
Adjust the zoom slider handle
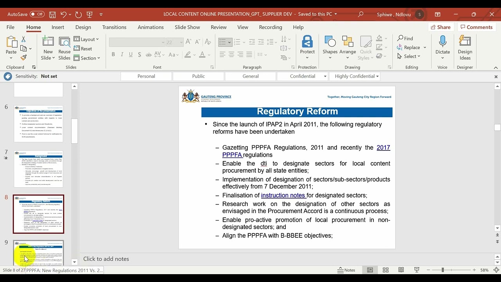pyautogui.click(x=443, y=270)
